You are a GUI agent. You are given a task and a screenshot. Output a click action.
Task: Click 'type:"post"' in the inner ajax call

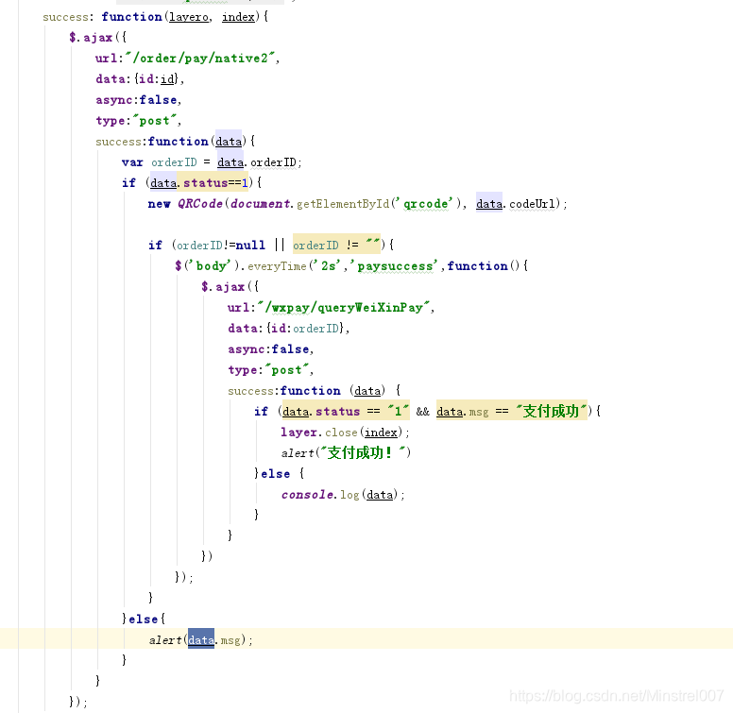(x=269, y=370)
